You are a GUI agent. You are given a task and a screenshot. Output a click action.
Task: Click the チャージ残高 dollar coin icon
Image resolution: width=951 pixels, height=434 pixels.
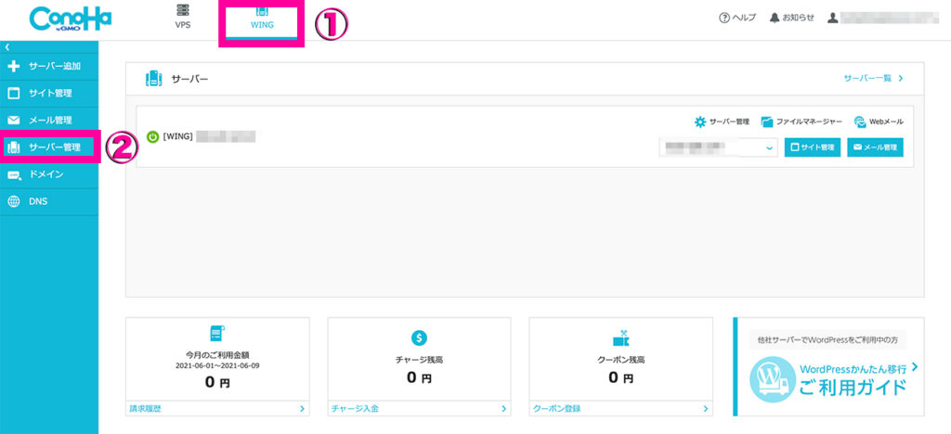(419, 338)
